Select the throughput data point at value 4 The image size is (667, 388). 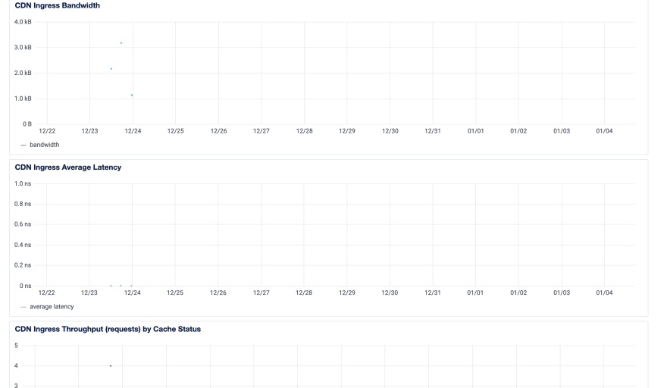111,366
